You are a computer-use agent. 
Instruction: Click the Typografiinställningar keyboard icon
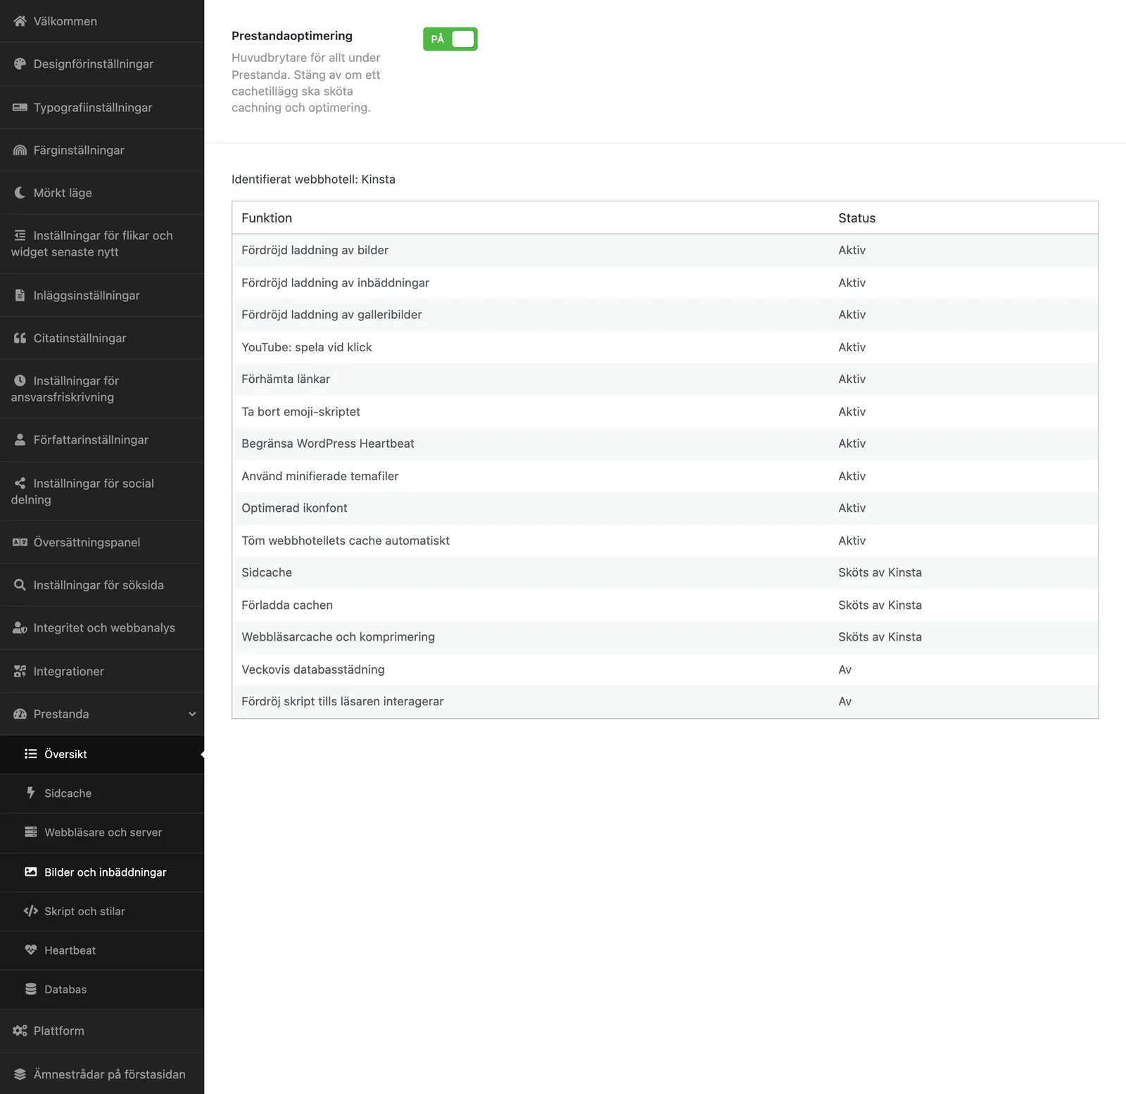pyautogui.click(x=20, y=108)
